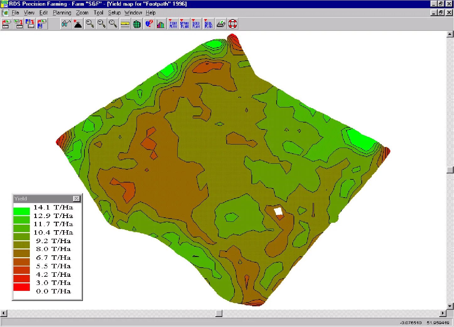Click the 5.5 T/Ha legend label
This screenshot has height=327, width=454.
point(53,266)
